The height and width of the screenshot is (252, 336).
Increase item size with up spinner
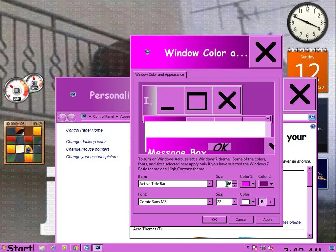click(x=235, y=182)
